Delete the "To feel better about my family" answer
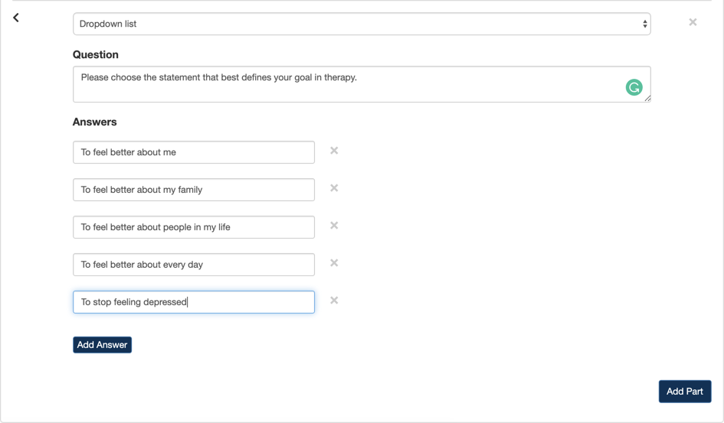Viewport: 724px width, 423px height. point(334,188)
